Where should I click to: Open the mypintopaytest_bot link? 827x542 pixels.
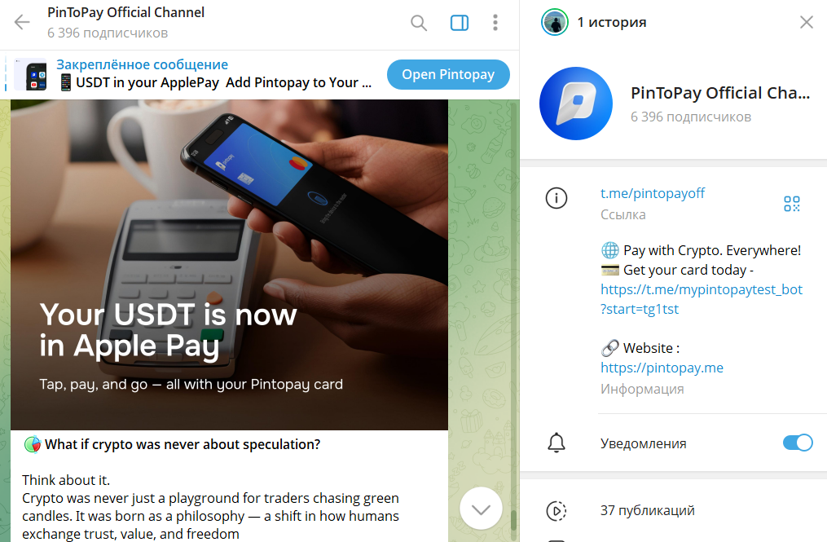702,298
